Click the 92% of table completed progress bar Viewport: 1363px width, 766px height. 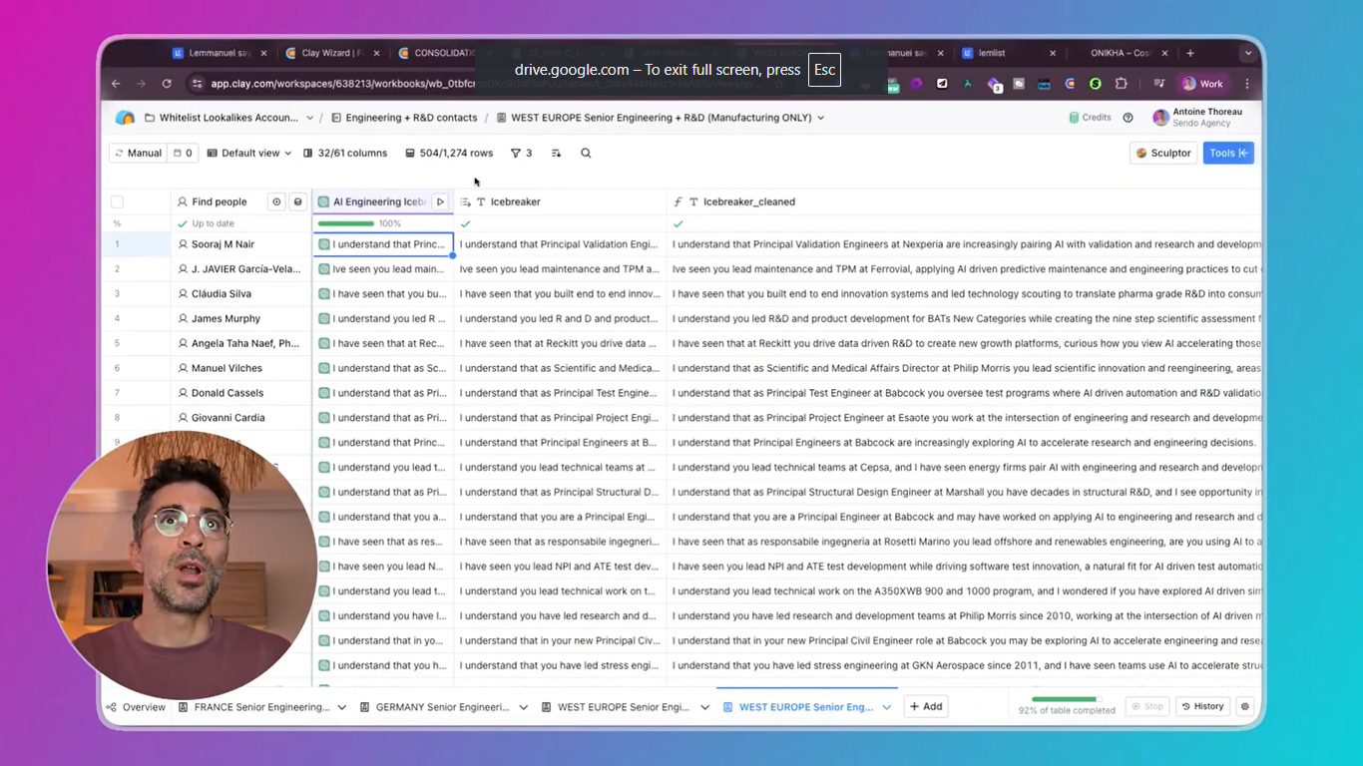1066,700
